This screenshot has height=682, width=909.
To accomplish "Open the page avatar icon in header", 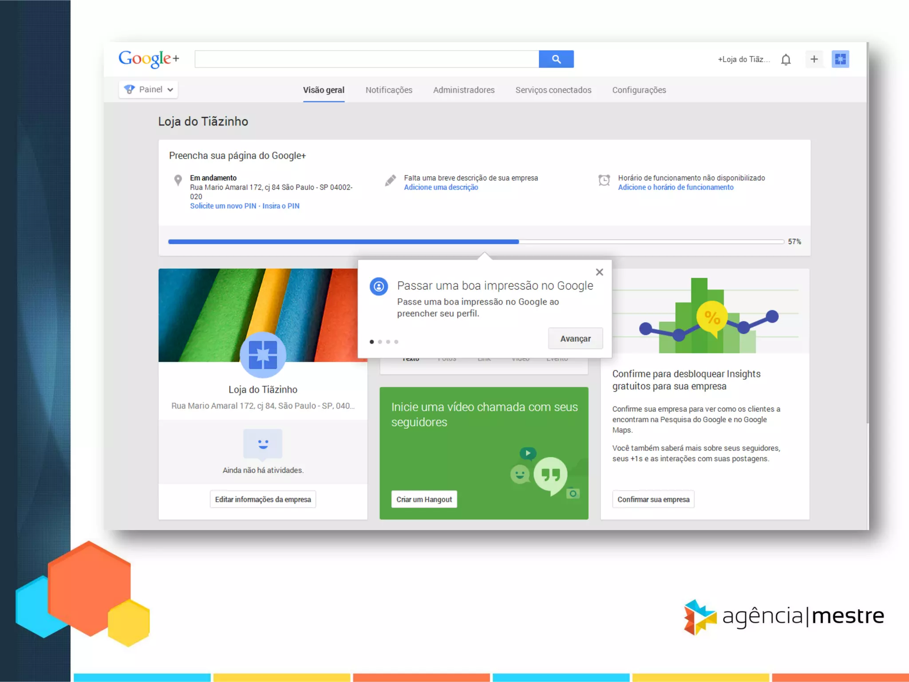I will click(x=840, y=59).
